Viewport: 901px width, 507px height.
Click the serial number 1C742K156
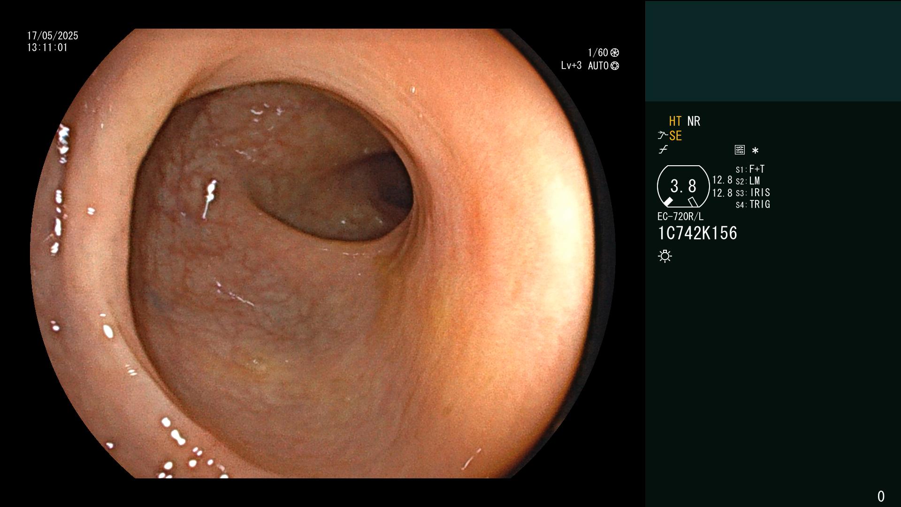pos(697,233)
